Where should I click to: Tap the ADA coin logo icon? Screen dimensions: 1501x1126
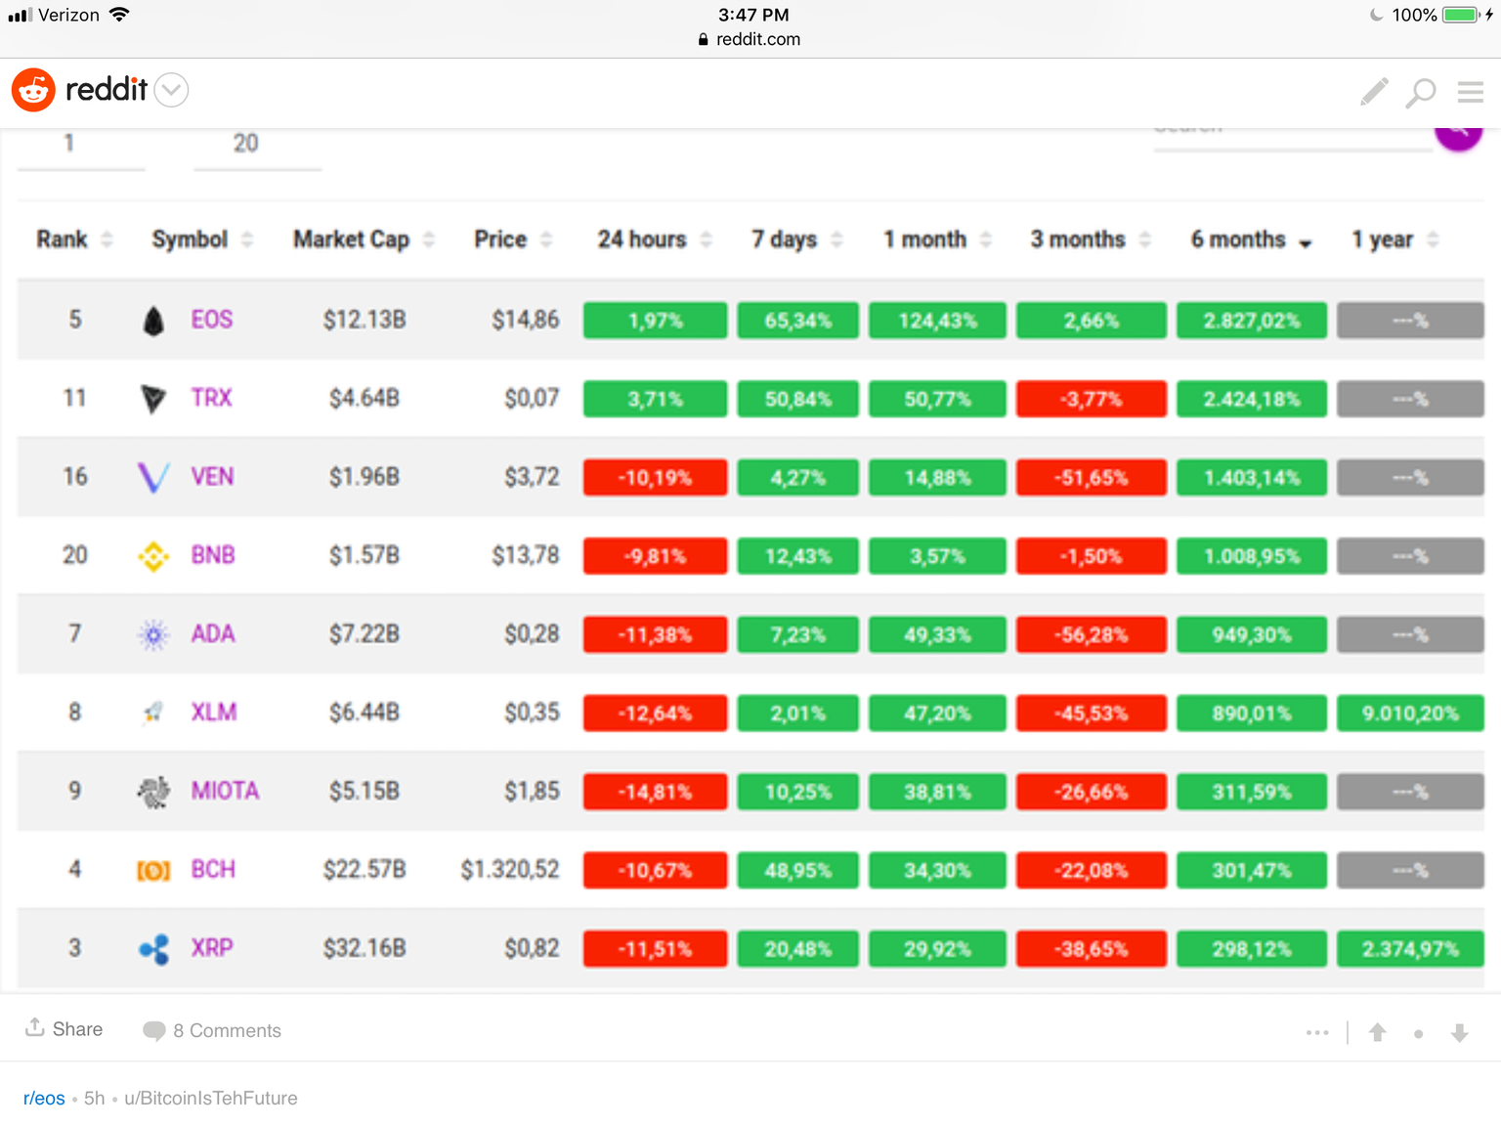coord(153,635)
